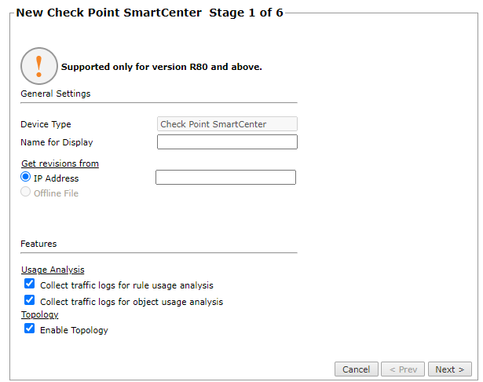Proceed with the Next > button
The image size is (483, 382).
coord(450,369)
